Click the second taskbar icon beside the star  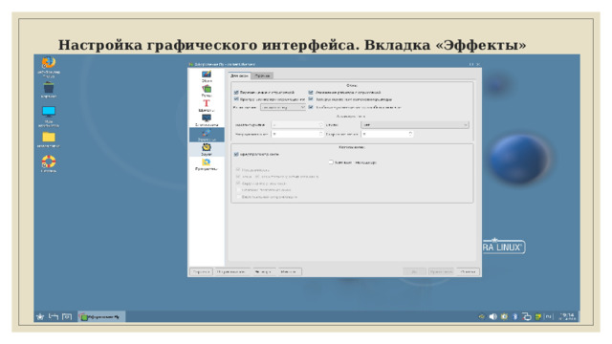tap(54, 316)
